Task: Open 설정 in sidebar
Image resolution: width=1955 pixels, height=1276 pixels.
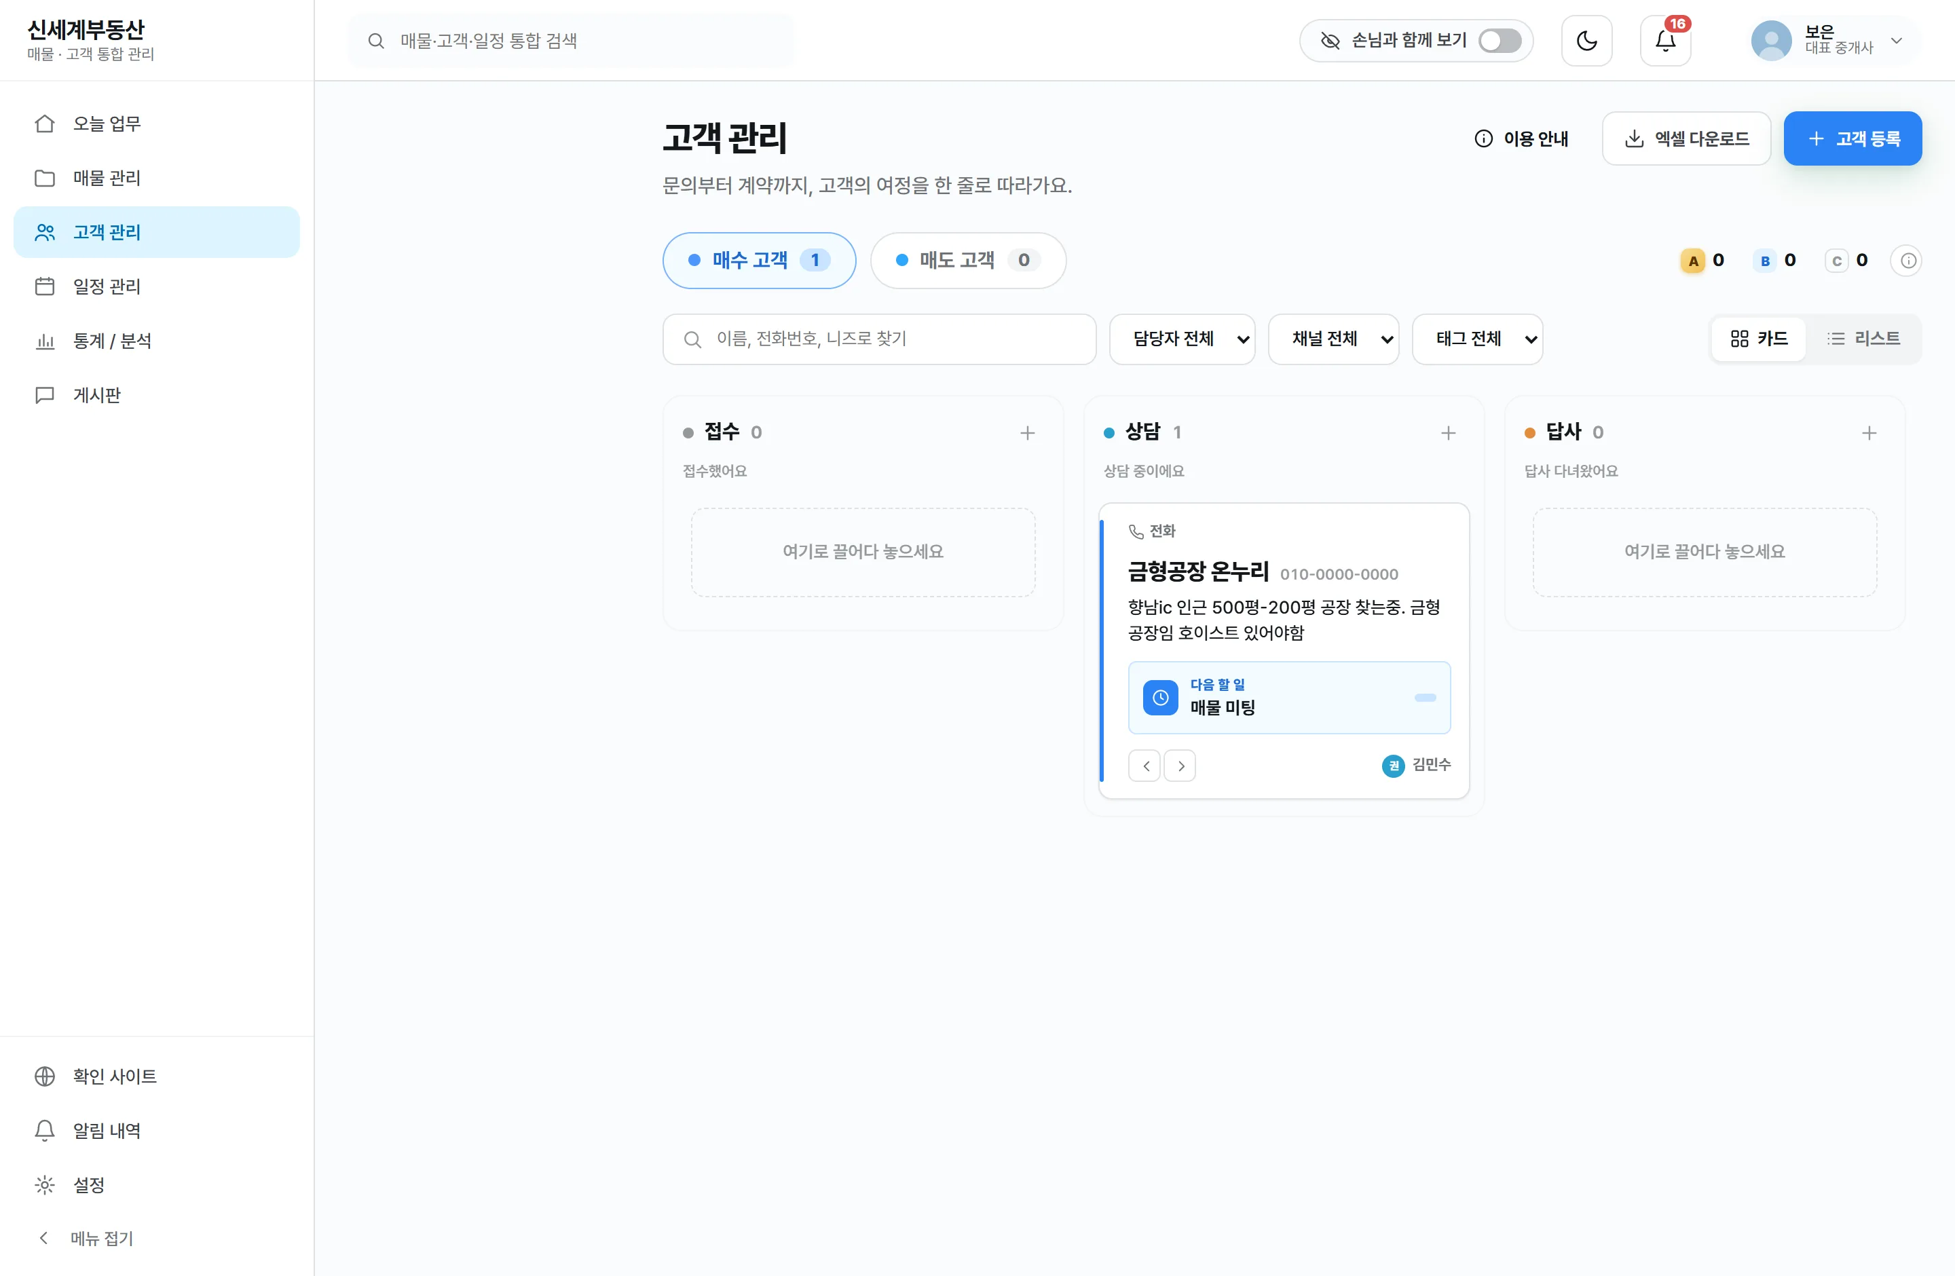Action: [157, 1184]
